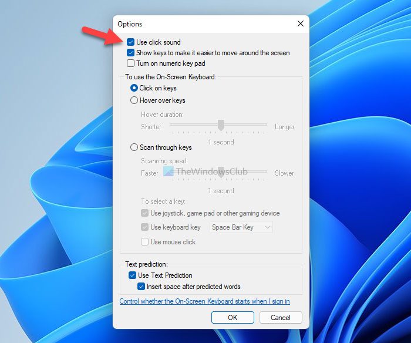Screen dimensions: 411x343
Task: Open the Space Bar Key dropdown
Action: 241,227
